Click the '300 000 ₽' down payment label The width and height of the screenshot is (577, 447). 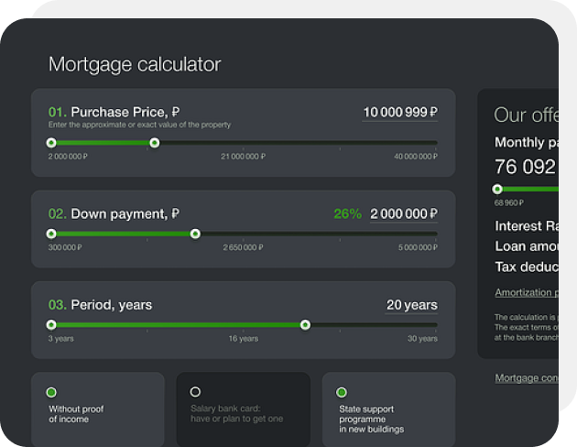pos(65,247)
